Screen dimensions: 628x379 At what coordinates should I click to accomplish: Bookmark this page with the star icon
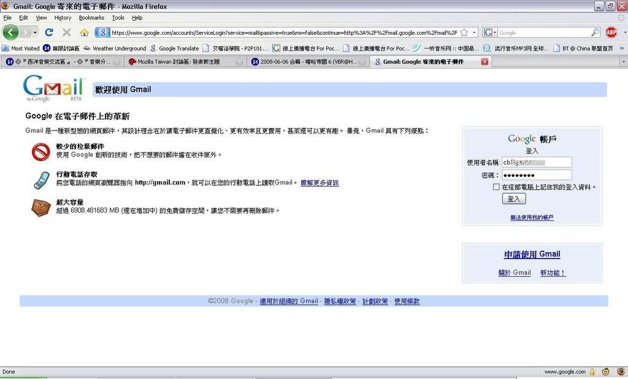464,32
